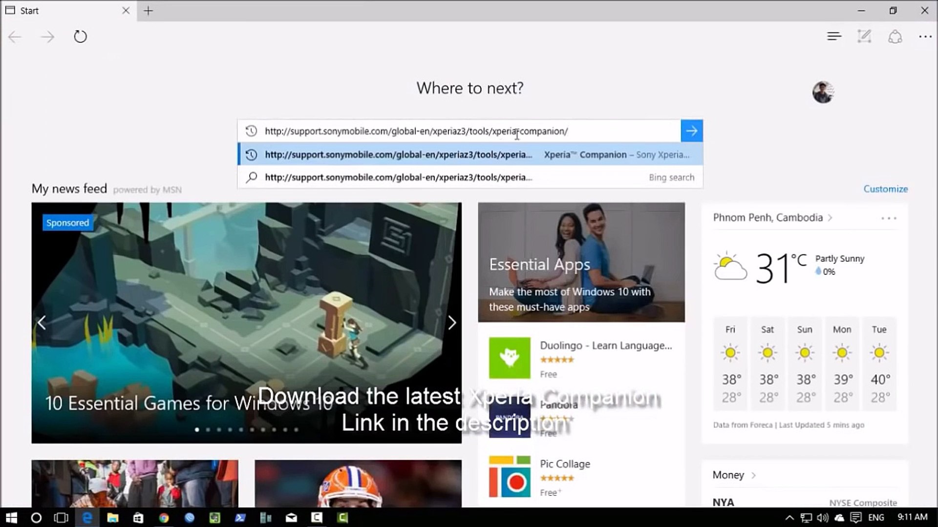Click the Customize link

[x=885, y=189]
